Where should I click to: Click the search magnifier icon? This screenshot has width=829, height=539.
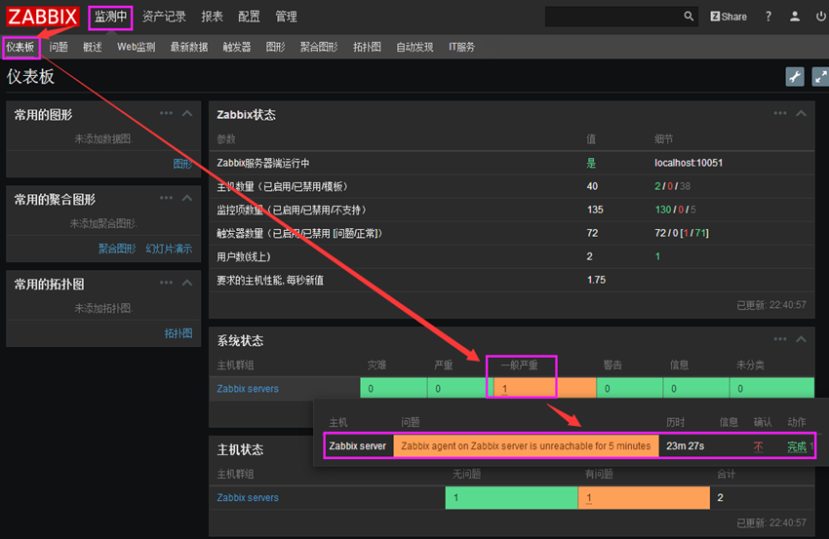pyautogui.click(x=689, y=17)
